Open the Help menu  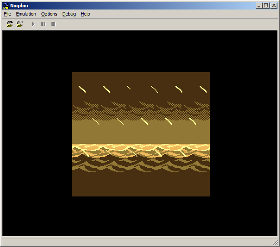point(86,14)
